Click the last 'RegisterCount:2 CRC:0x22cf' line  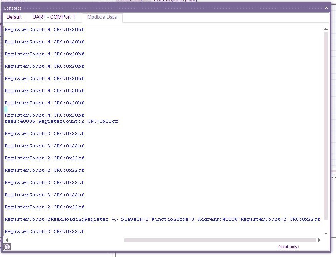tap(44, 231)
